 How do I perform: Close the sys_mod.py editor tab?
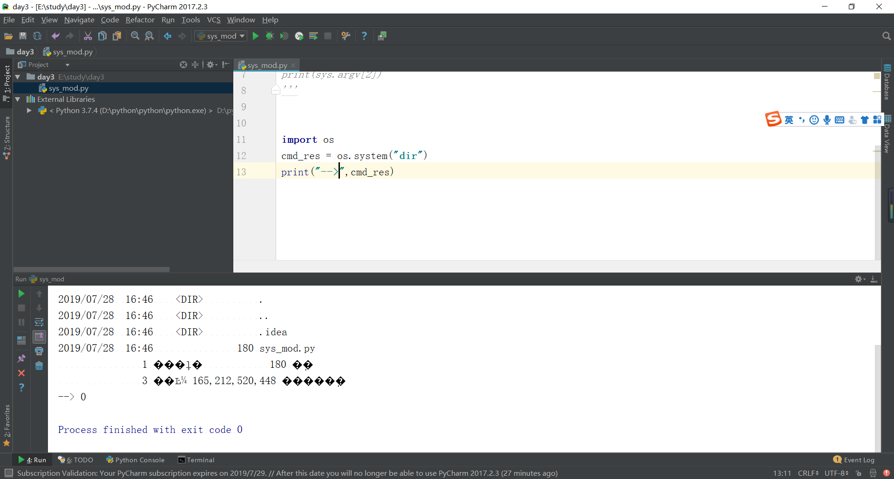[293, 65]
